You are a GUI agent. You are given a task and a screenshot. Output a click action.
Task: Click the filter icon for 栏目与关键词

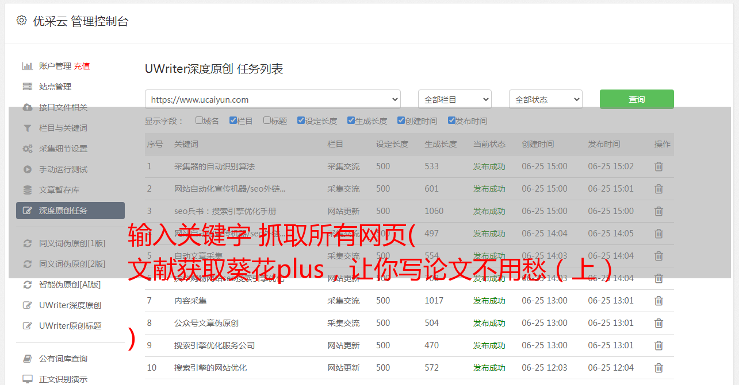pos(27,128)
